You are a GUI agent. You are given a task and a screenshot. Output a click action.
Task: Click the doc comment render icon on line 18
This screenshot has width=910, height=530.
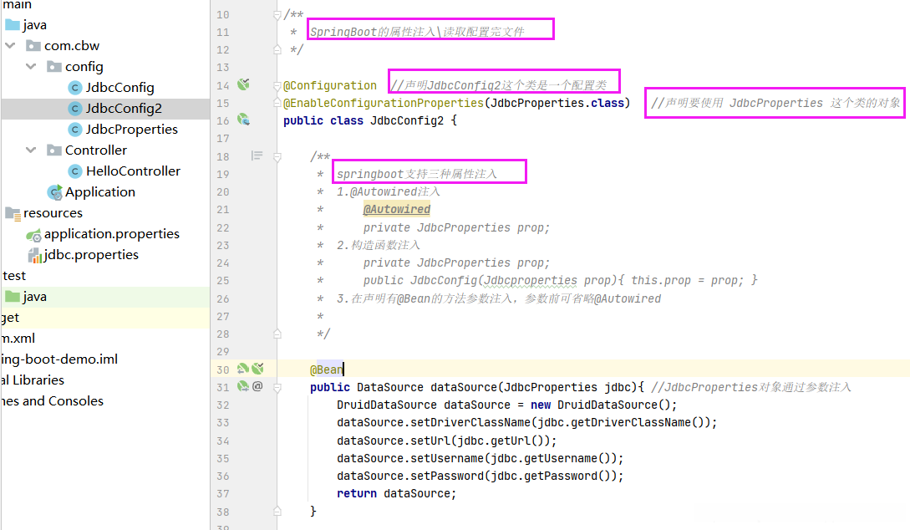pyautogui.click(x=257, y=155)
